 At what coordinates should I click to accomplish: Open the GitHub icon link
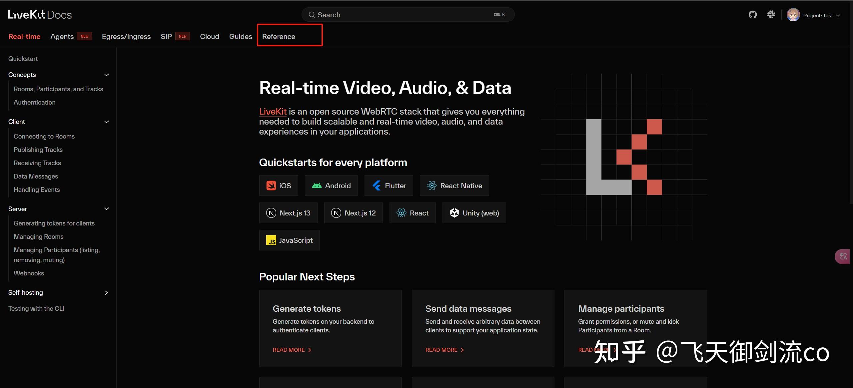pos(753,15)
